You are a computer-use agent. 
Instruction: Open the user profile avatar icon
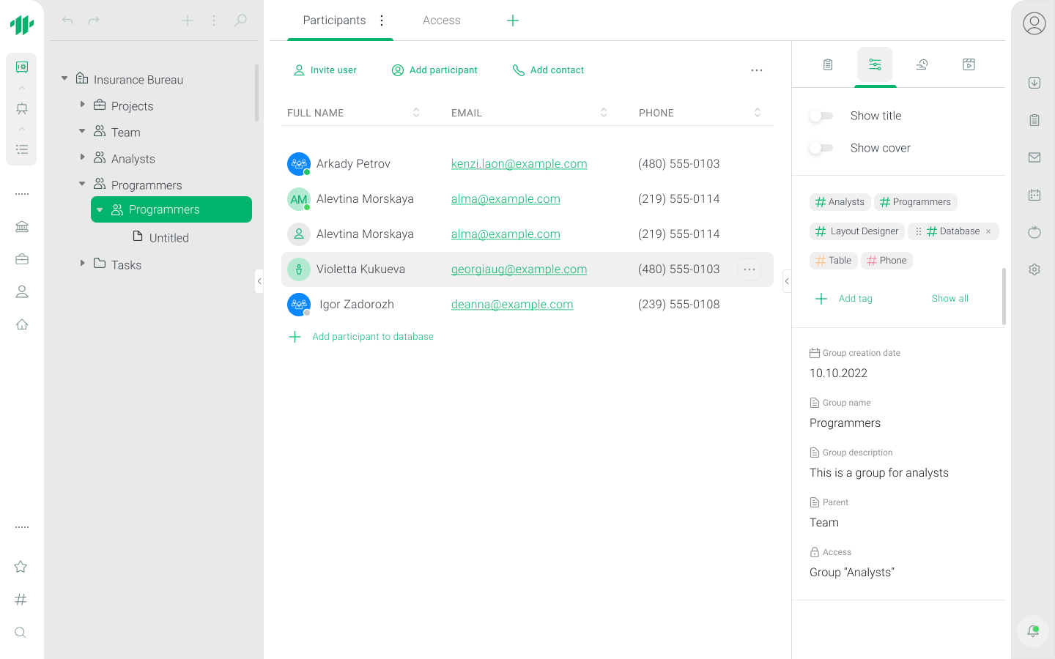pos(1034,23)
